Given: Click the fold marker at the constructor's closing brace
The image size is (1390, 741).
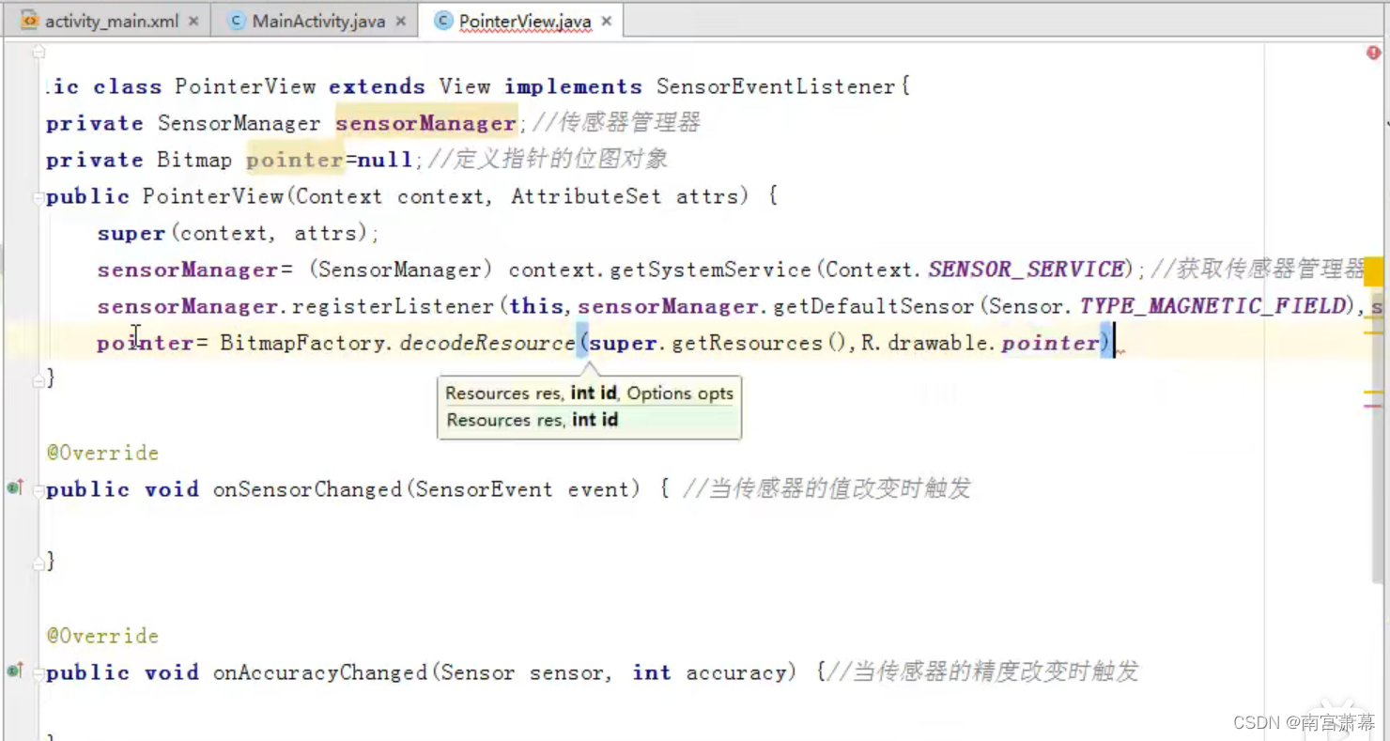Looking at the screenshot, I should tap(38, 378).
